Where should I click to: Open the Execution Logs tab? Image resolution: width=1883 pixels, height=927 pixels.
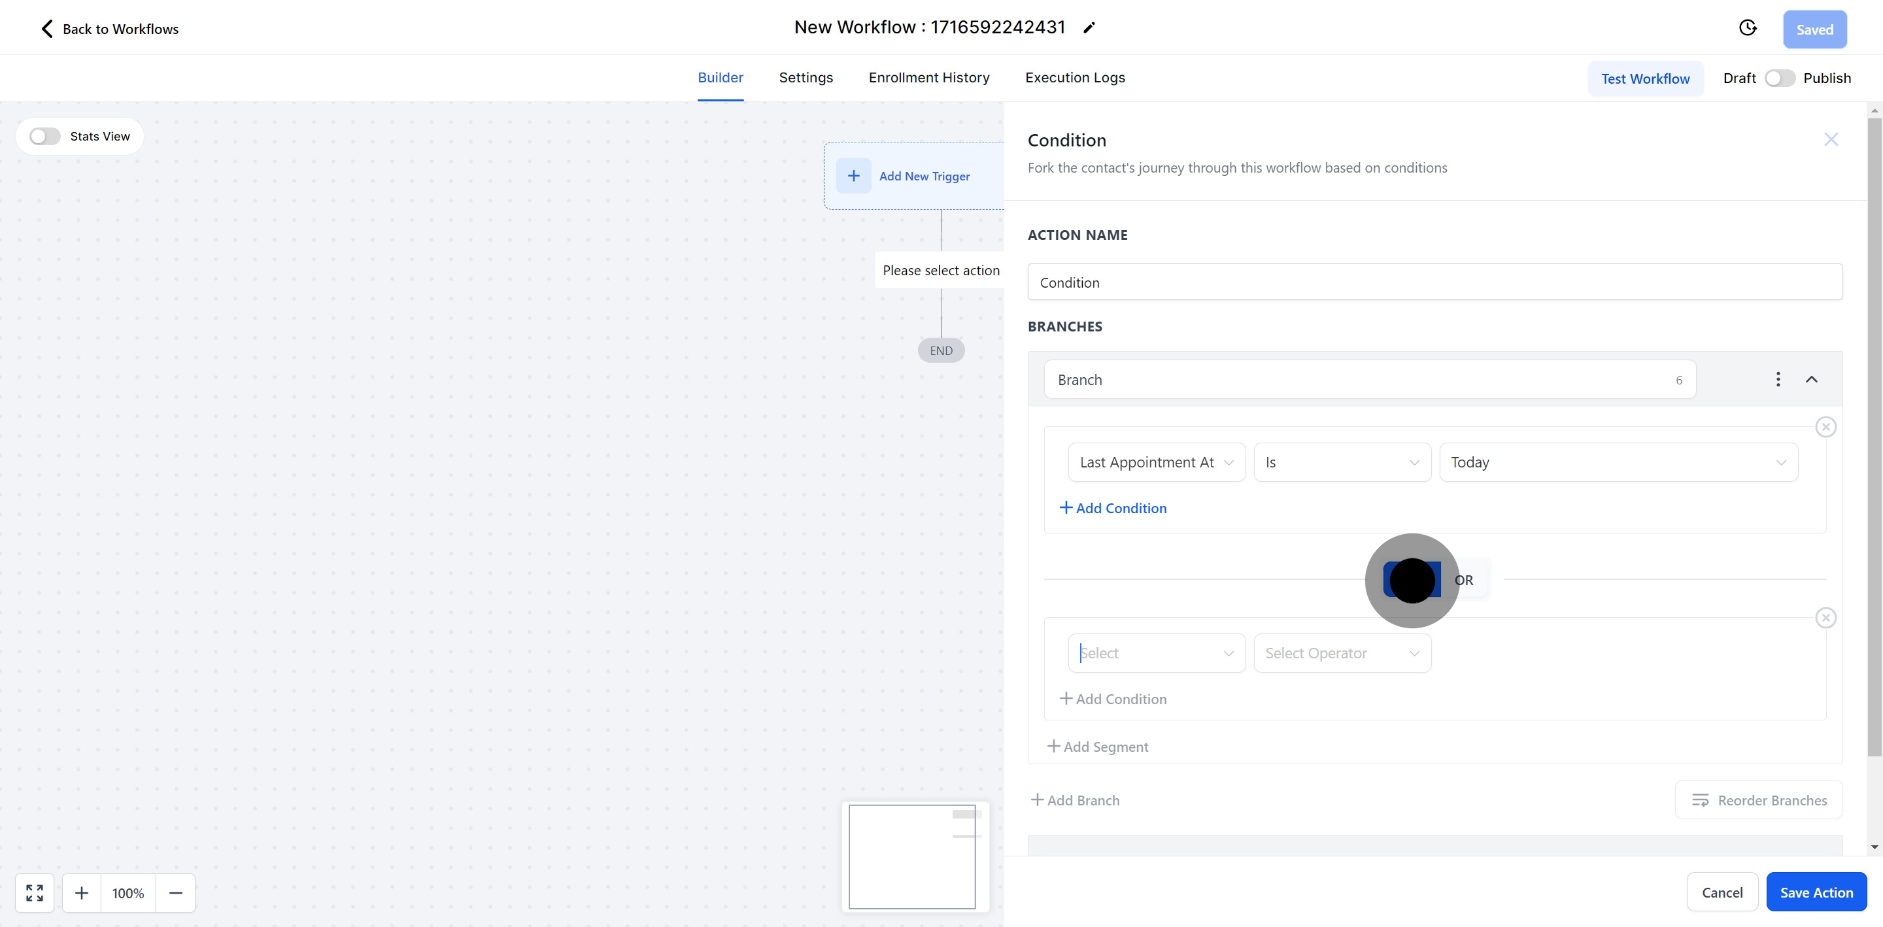[1074, 78]
